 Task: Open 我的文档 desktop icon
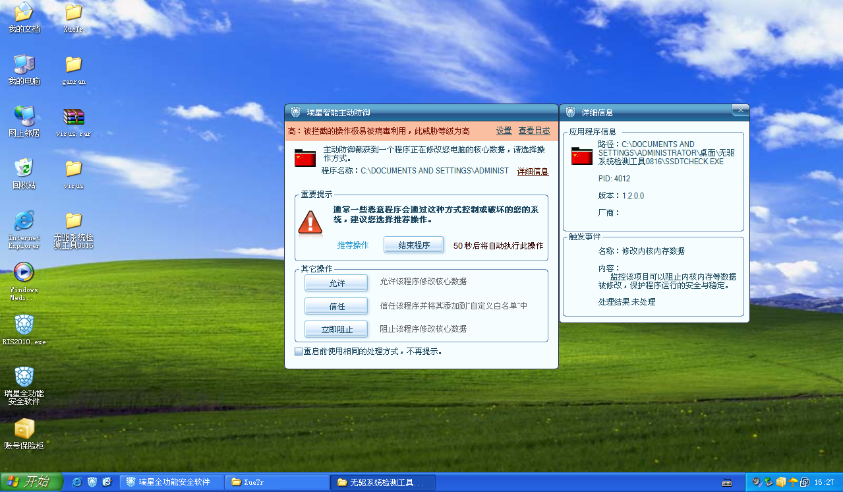tap(24, 18)
